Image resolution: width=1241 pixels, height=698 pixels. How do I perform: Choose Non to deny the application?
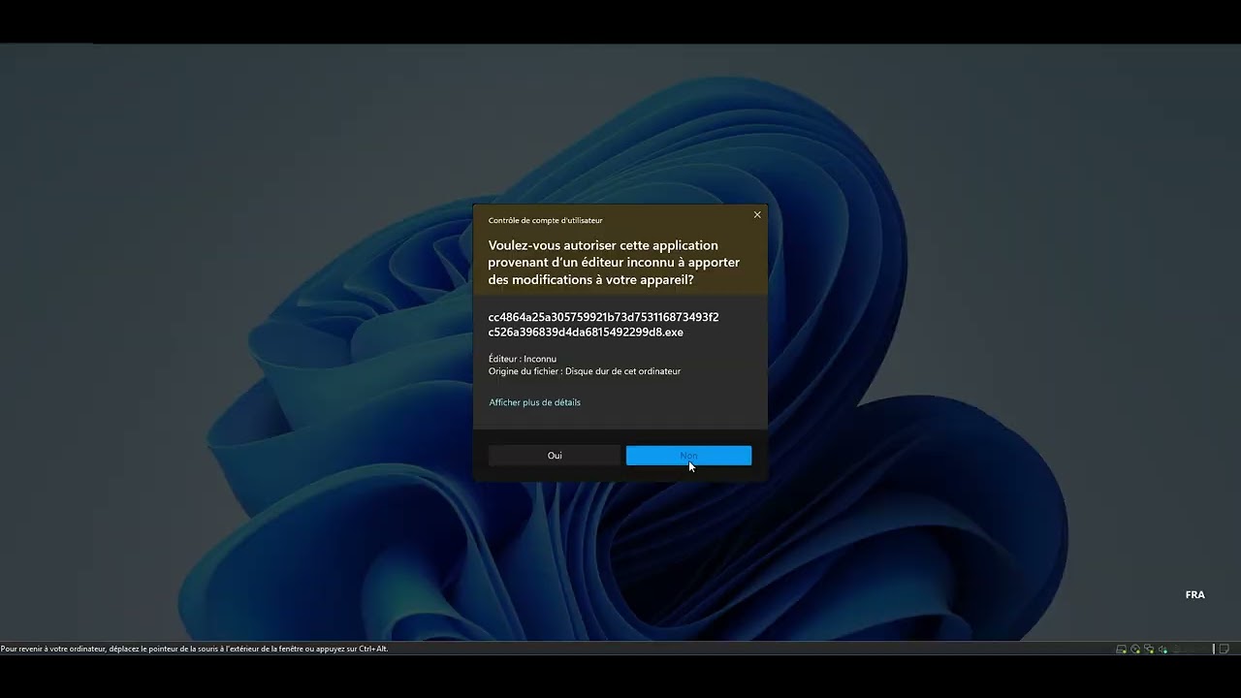pyautogui.click(x=688, y=456)
